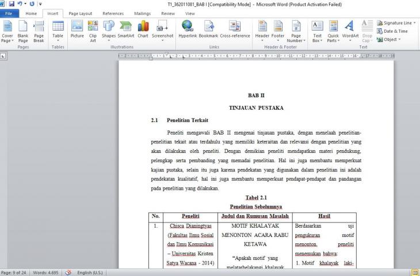
Task: Insert a Blank Page
Action: (23, 31)
